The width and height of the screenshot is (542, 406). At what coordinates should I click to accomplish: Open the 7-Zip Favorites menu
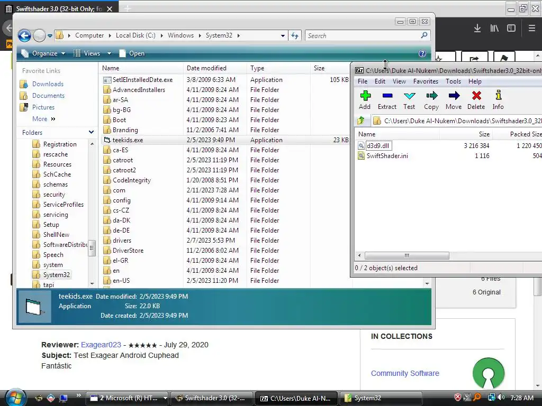click(426, 81)
